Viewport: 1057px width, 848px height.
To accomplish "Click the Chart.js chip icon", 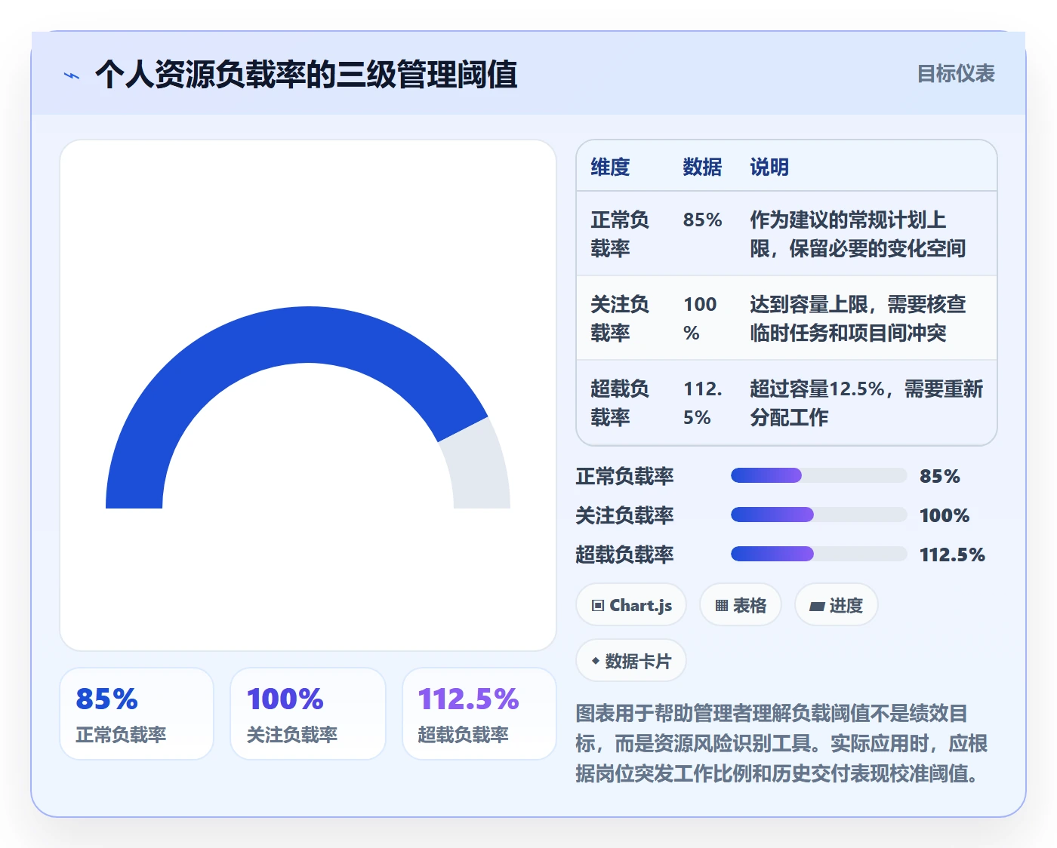I will point(598,605).
